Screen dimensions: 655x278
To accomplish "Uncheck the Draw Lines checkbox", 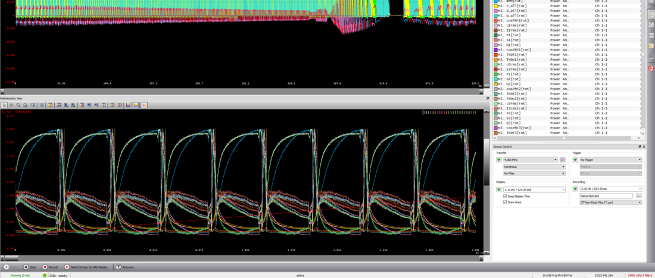I will (505, 202).
